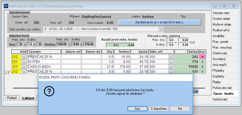The width and height of the screenshot is (242, 115).
Task: Open Osobní údaje side tab
Action: tap(224, 19)
